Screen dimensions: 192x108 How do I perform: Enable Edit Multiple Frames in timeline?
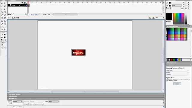click(36, 14)
